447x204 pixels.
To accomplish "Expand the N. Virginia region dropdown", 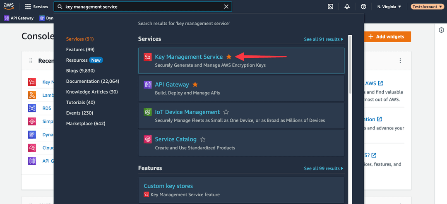I will coord(389,7).
